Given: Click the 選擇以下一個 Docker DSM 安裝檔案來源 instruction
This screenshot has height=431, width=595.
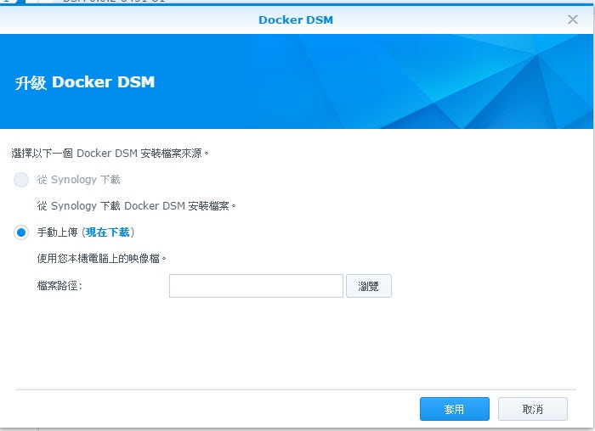Looking at the screenshot, I should tap(110, 154).
